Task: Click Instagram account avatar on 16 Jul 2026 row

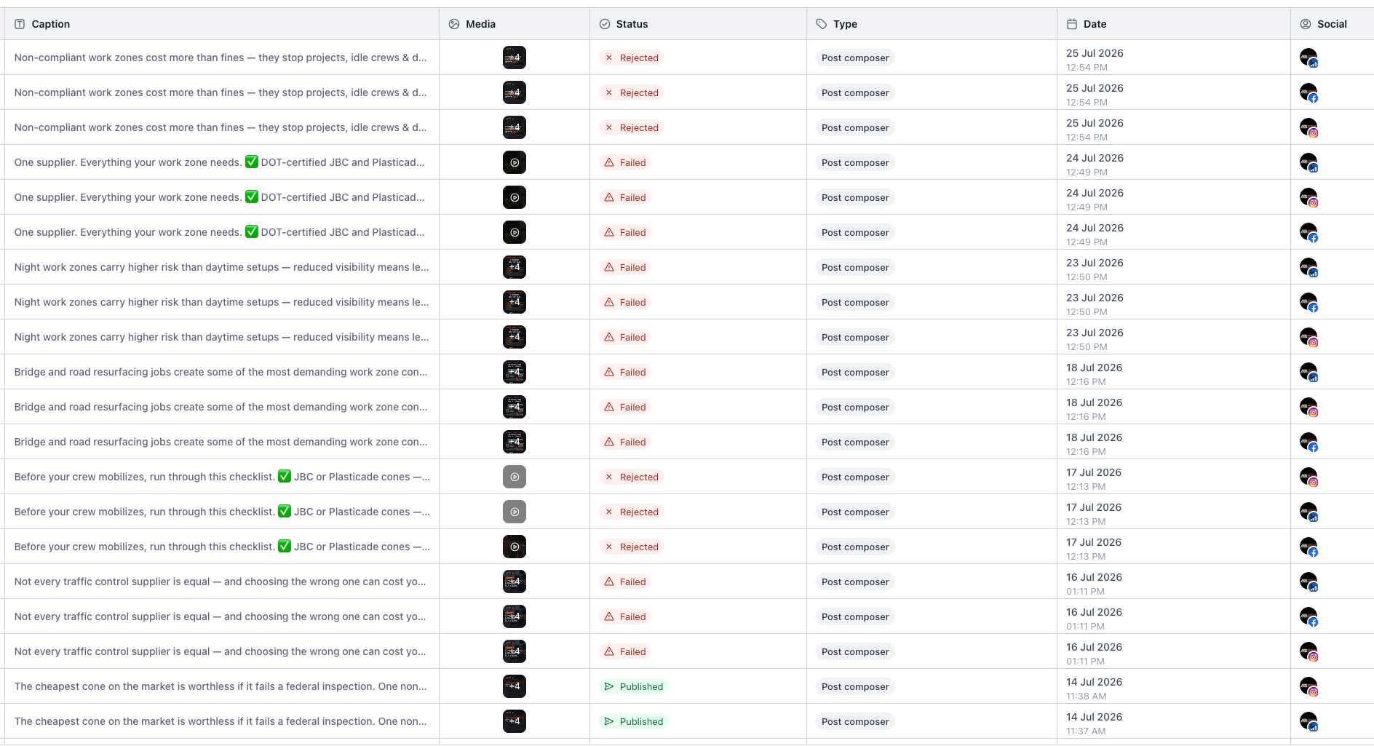Action: tap(1309, 651)
